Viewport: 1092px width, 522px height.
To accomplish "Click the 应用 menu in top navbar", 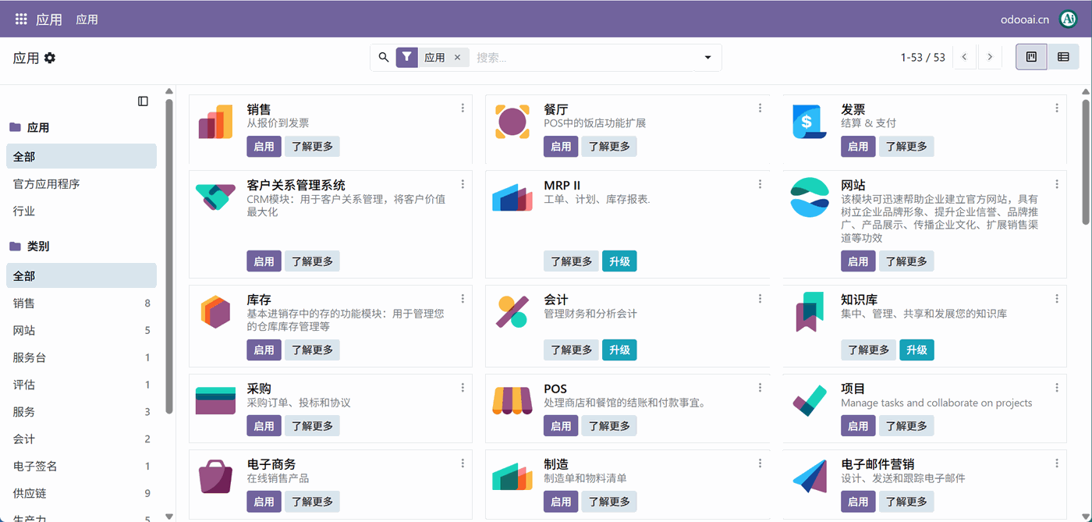I will pyautogui.click(x=87, y=20).
